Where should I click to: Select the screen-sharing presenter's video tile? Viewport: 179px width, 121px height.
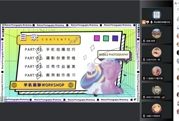[156, 16]
